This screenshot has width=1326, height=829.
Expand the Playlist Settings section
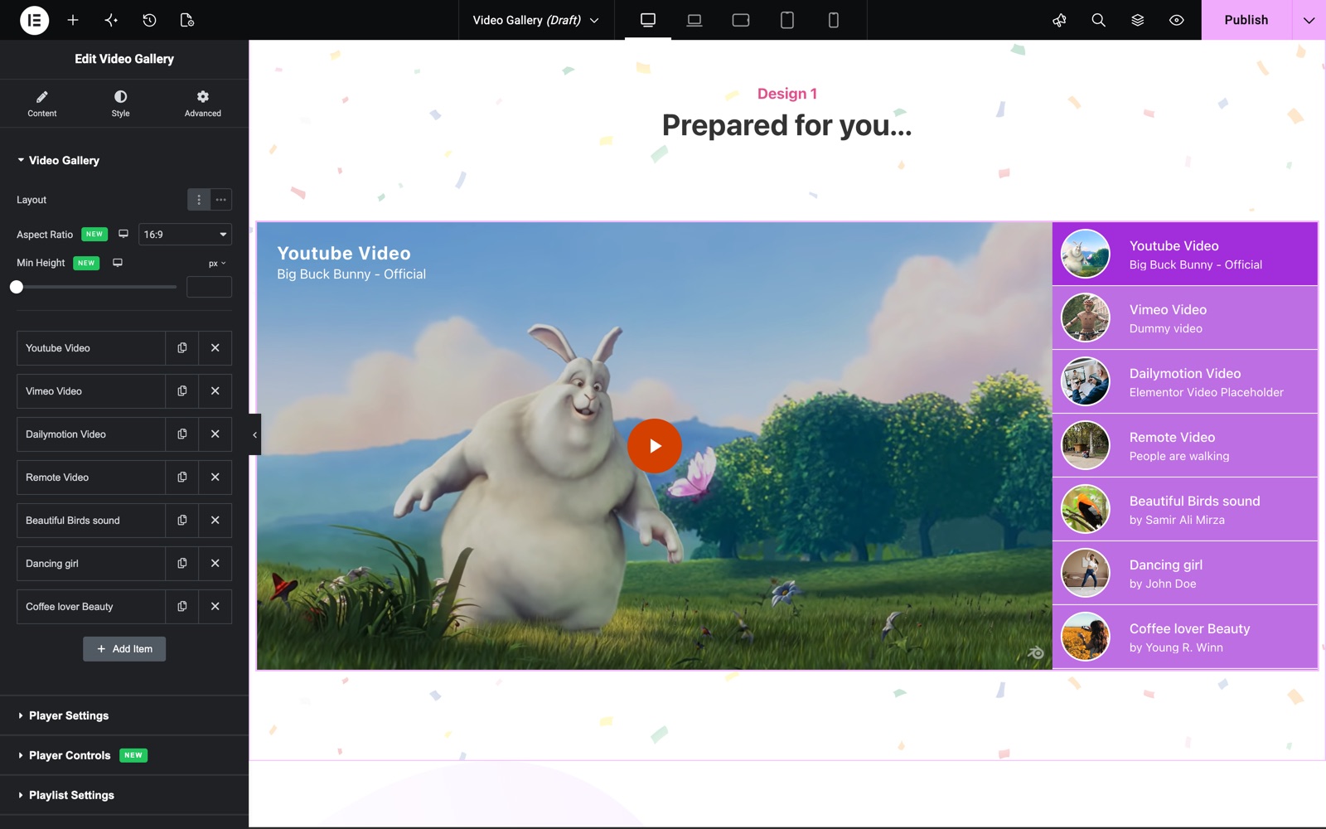pos(124,795)
